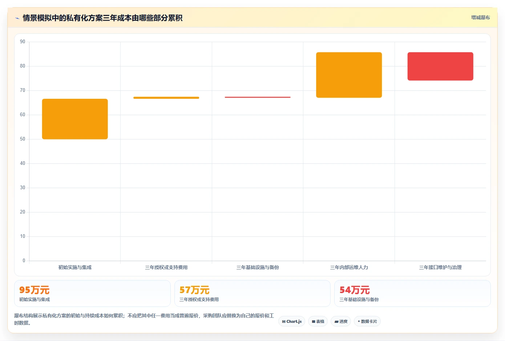Click the 增减瀑布 label in the header
505x341 pixels.
coord(480,17)
